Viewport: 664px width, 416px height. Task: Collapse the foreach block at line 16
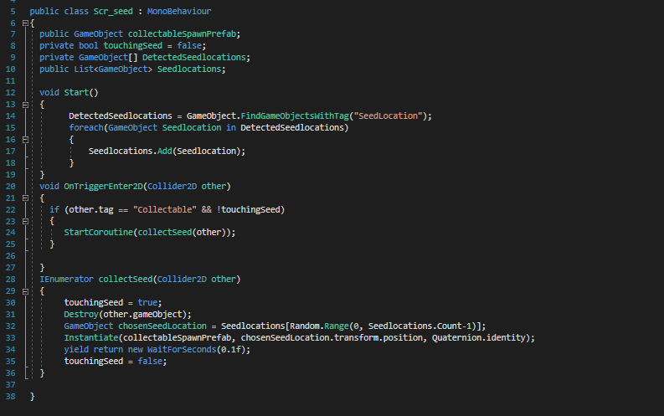tap(24, 139)
